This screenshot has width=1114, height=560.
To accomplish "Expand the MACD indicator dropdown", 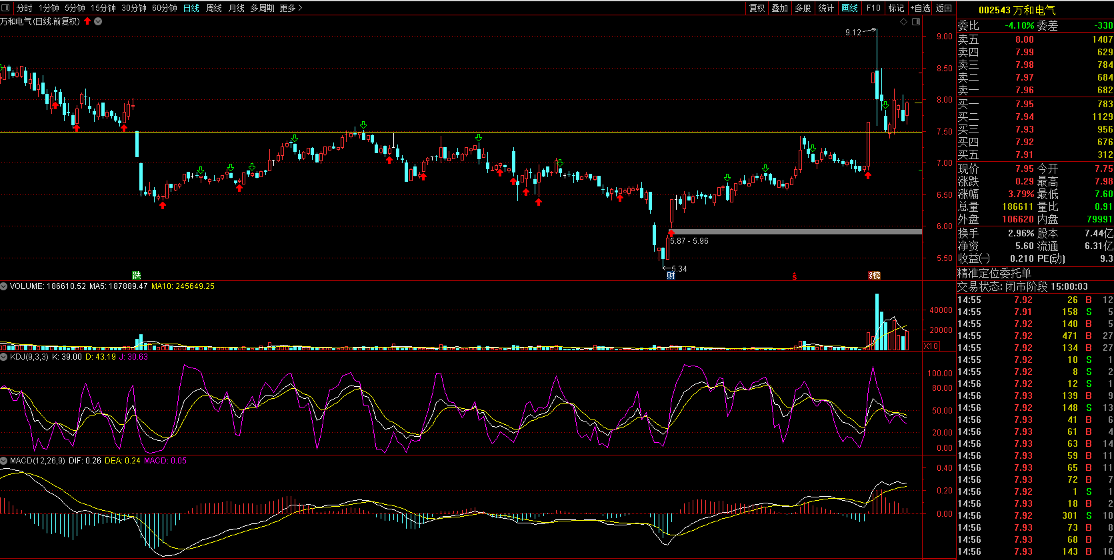I will point(5,461).
